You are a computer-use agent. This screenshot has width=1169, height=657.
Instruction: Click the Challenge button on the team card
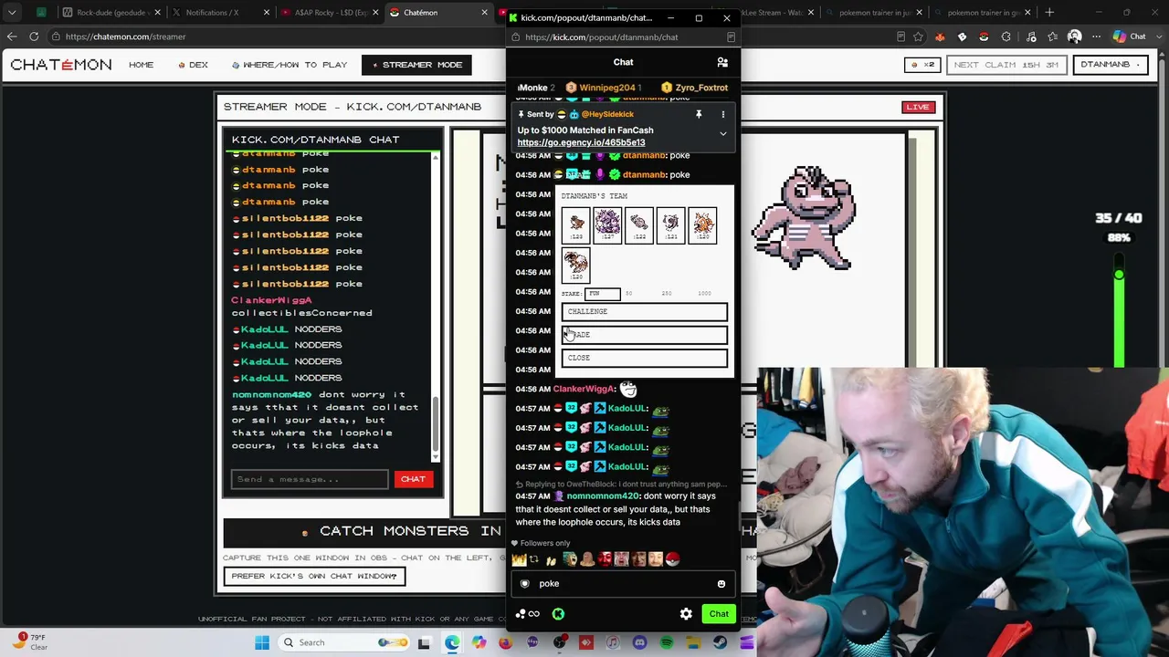pyautogui.click(x=645, y=312)
